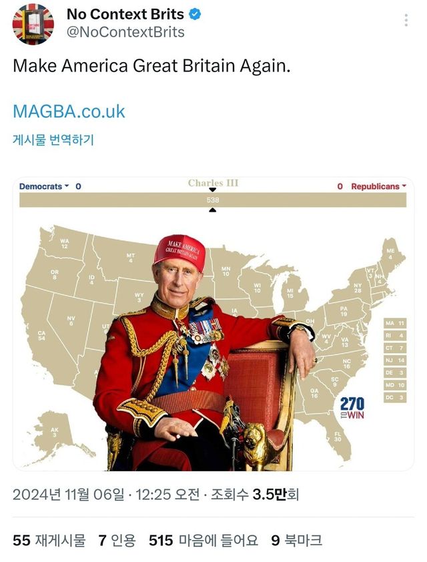Click the 270 to Win logo
The width and height of the screenshot is (427, 562).
tap(352, 408)
